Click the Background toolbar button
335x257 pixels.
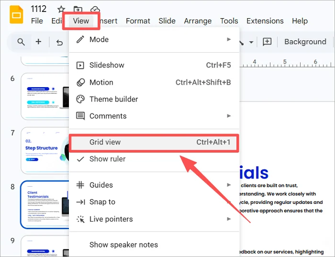[x=305, y=42]
